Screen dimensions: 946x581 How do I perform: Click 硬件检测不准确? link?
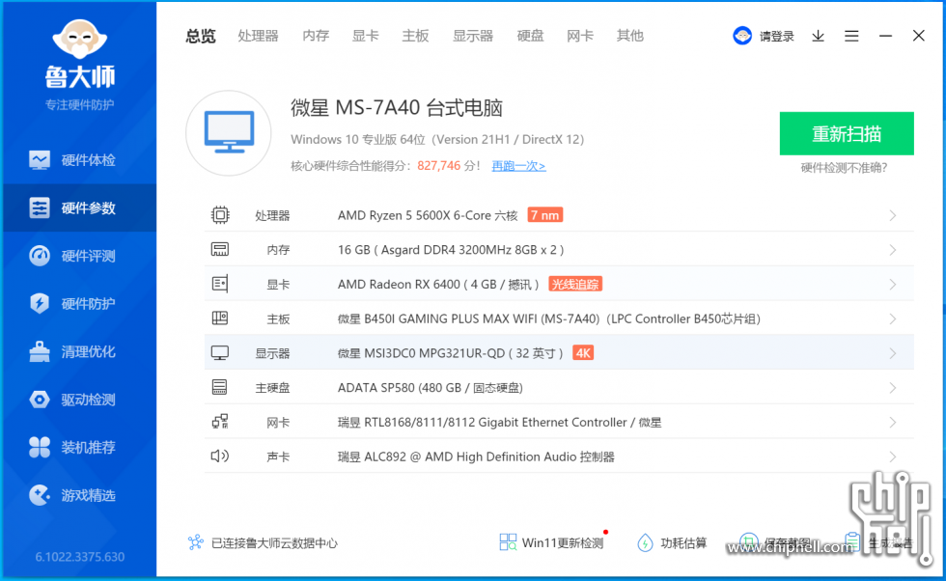point(844,168)
